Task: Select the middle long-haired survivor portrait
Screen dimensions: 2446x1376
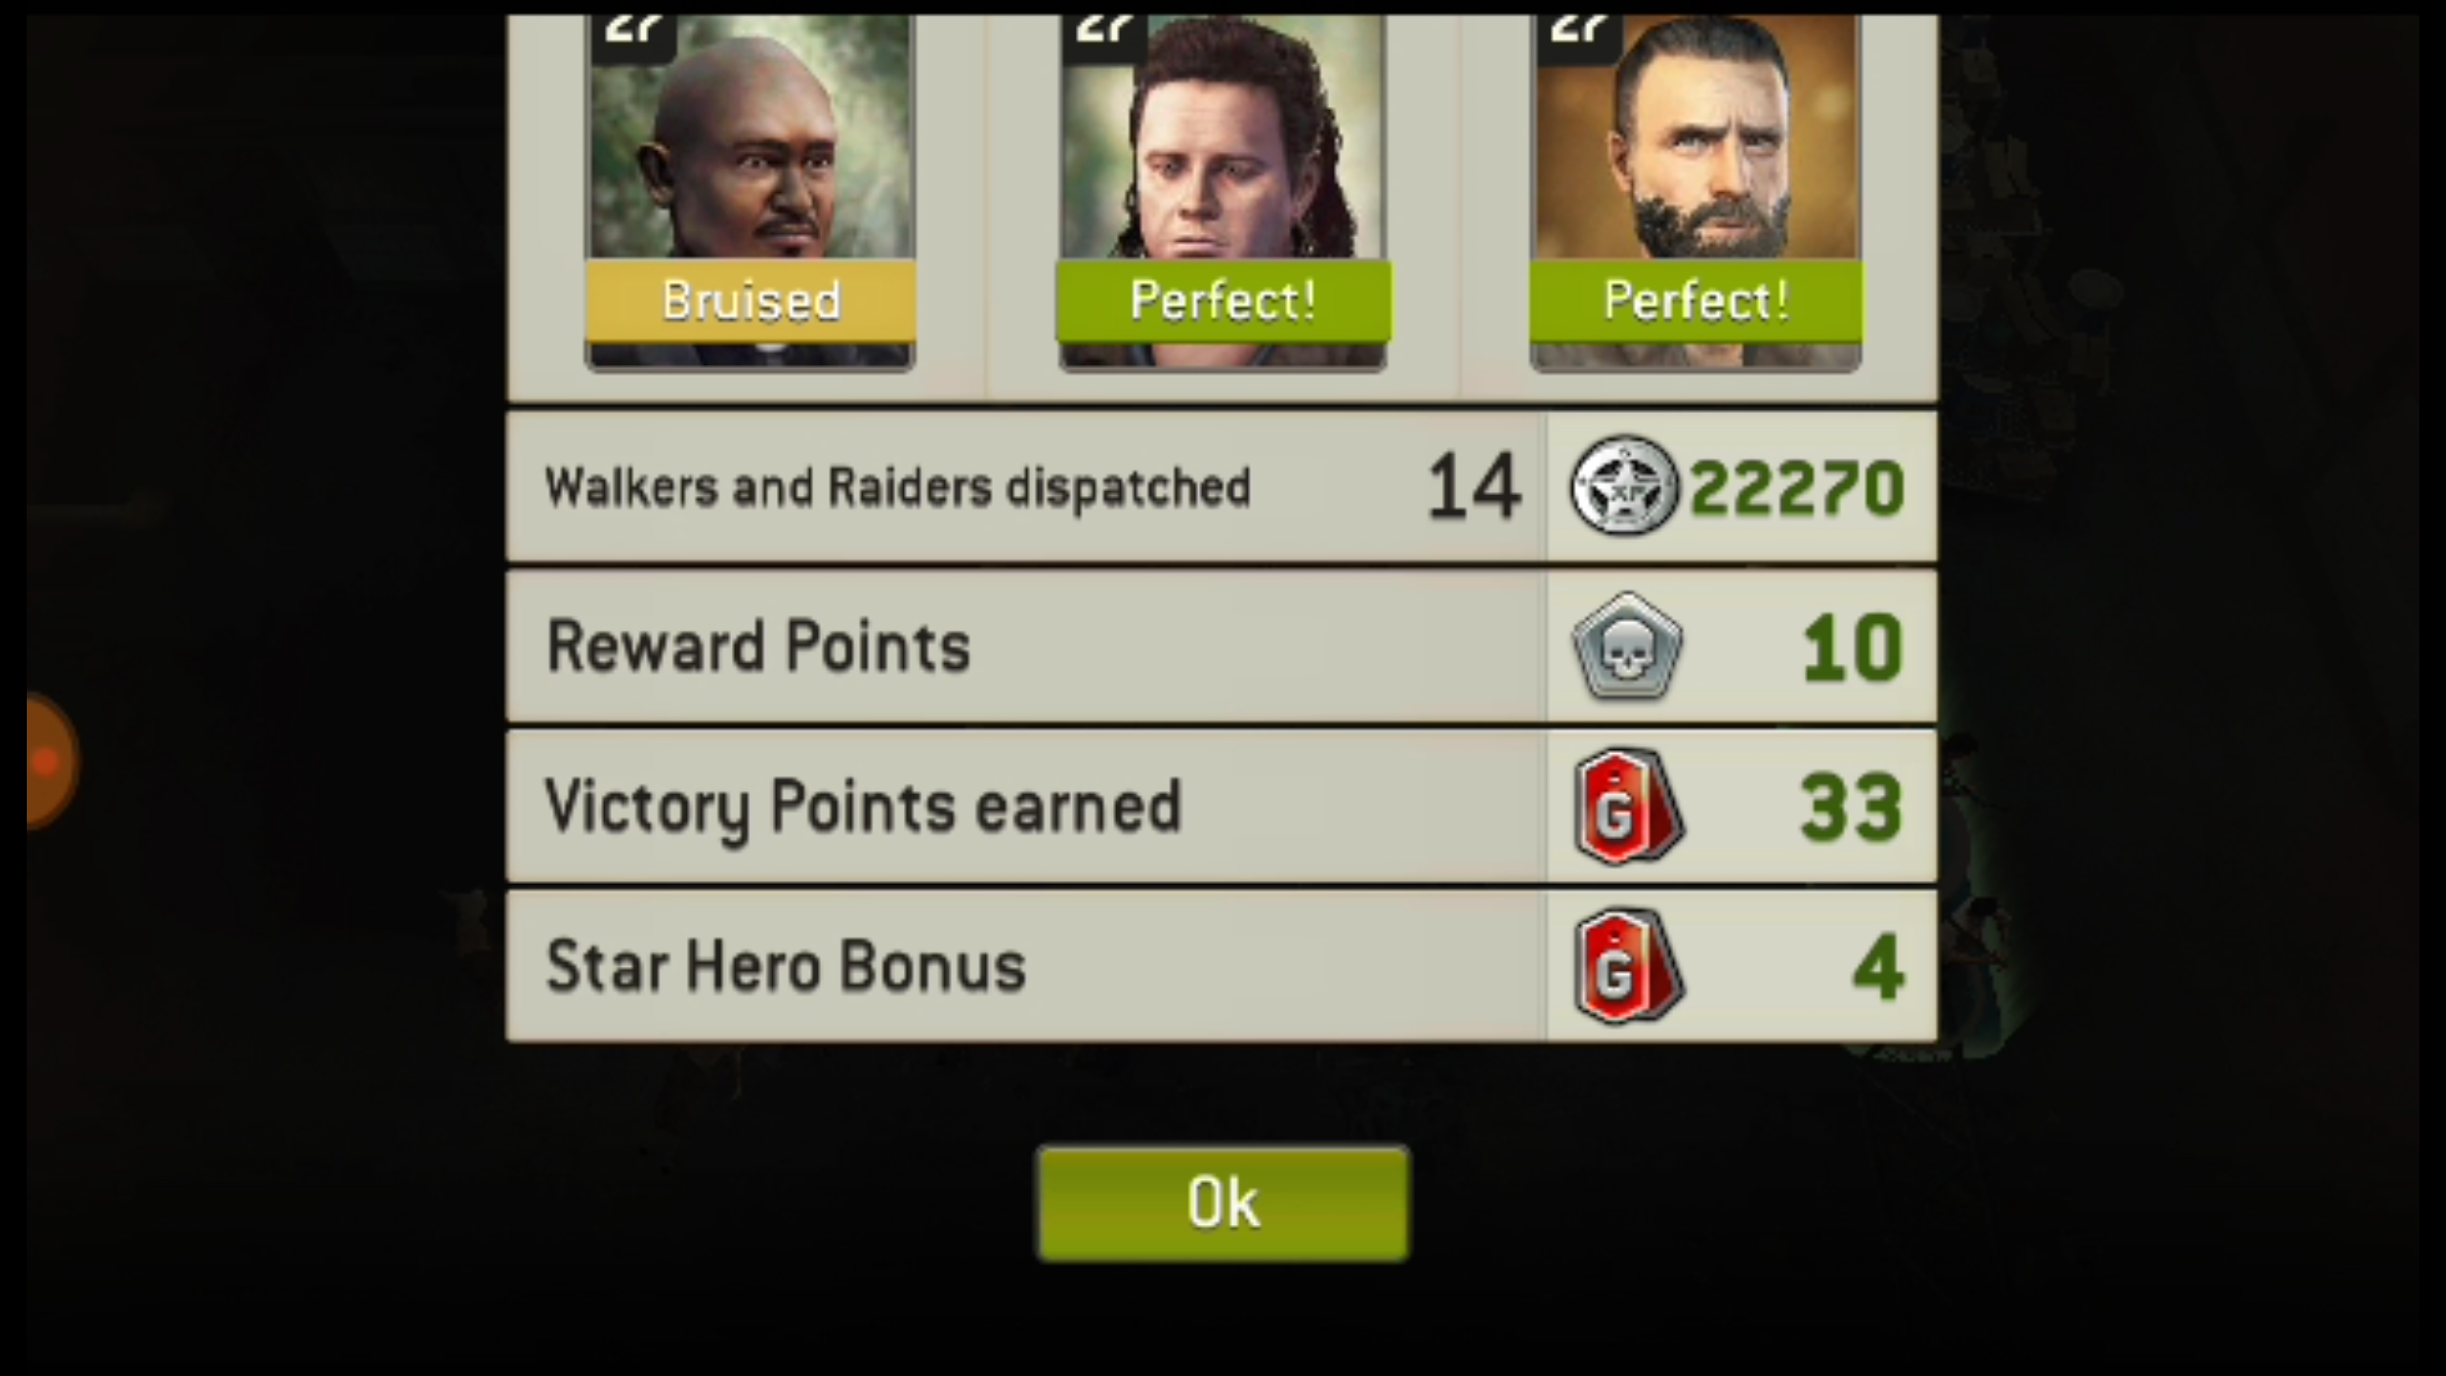Action: [1223, 191]
